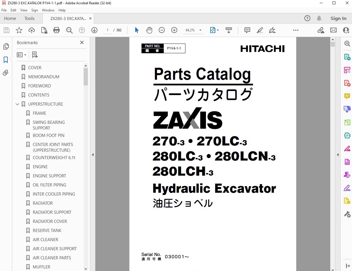Print the document with the printer icon
This screenshot has width=352, height=271.
click(x=56, y=30)
